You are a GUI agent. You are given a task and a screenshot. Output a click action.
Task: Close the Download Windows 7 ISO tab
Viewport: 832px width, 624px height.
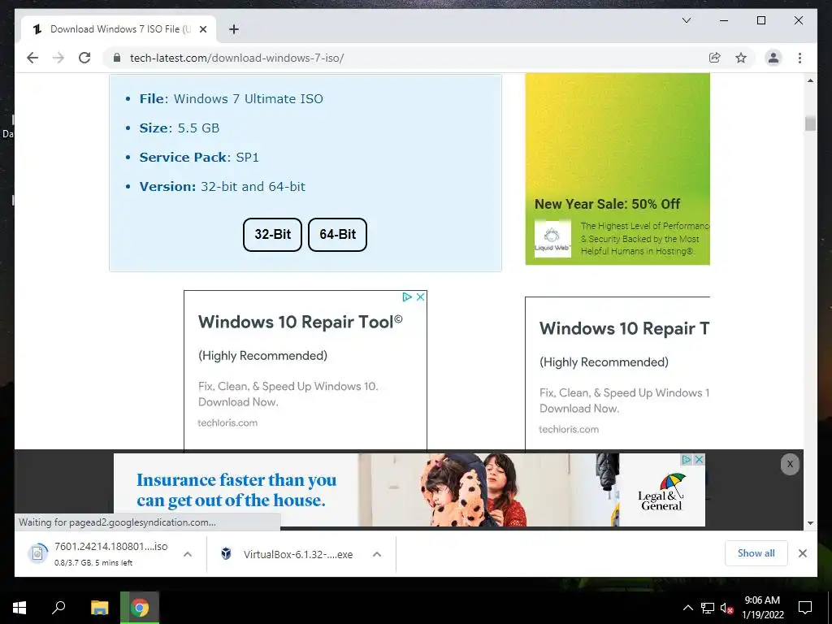(202, 29)
